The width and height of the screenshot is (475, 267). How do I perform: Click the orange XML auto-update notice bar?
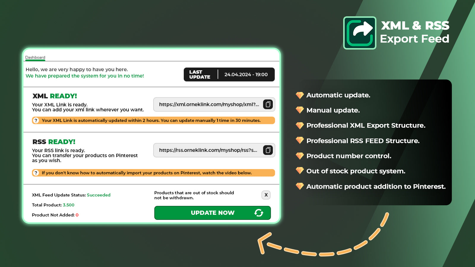[x=153, y=120]
